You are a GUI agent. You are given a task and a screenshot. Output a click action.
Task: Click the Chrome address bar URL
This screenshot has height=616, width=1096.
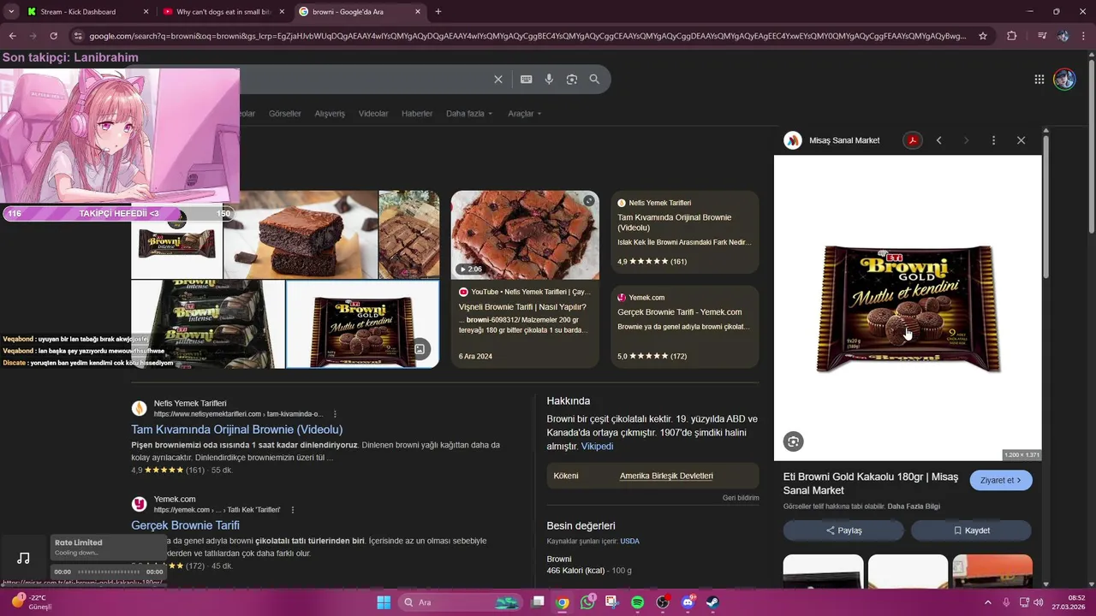point(527,36)
